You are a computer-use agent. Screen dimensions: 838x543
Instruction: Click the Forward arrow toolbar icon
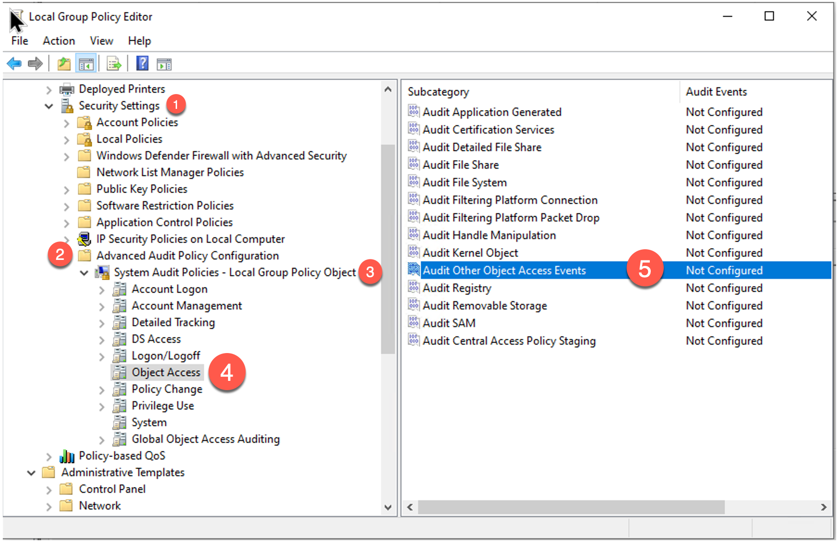[35, 63]
